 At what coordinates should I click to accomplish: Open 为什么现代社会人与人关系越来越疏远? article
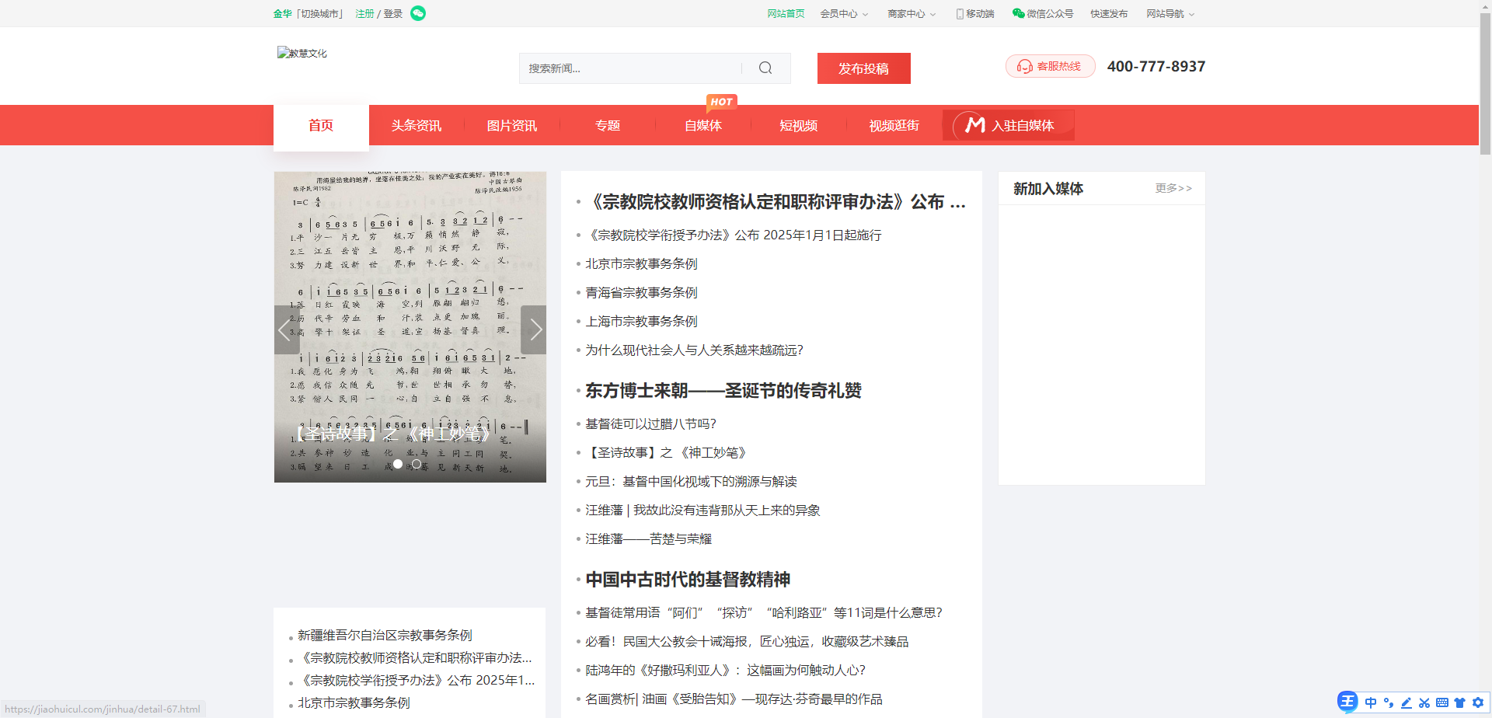point(695,350)
